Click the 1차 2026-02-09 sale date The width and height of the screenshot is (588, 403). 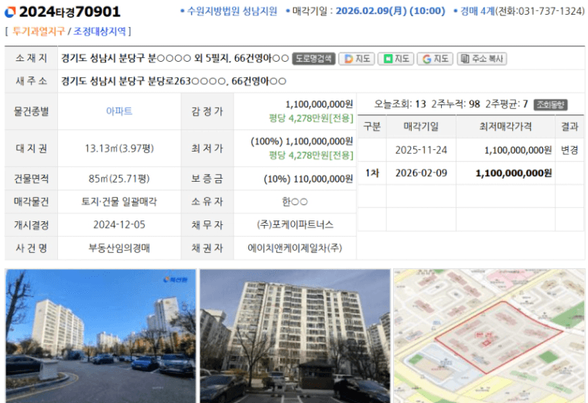tap(421, 172)
